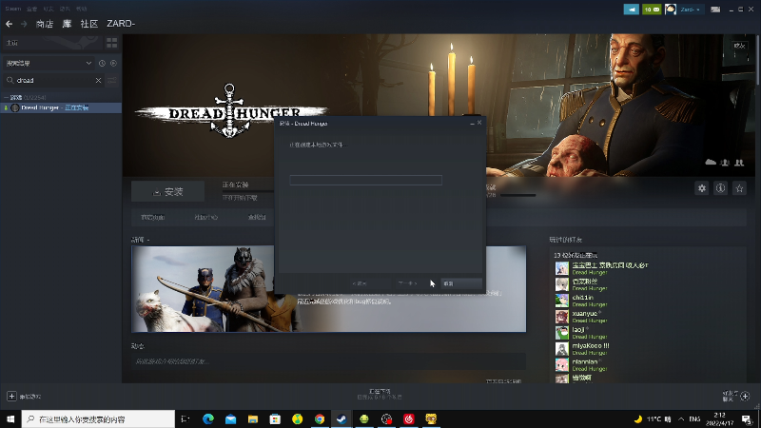Open game settings gear icon

[x=702, y=188]
